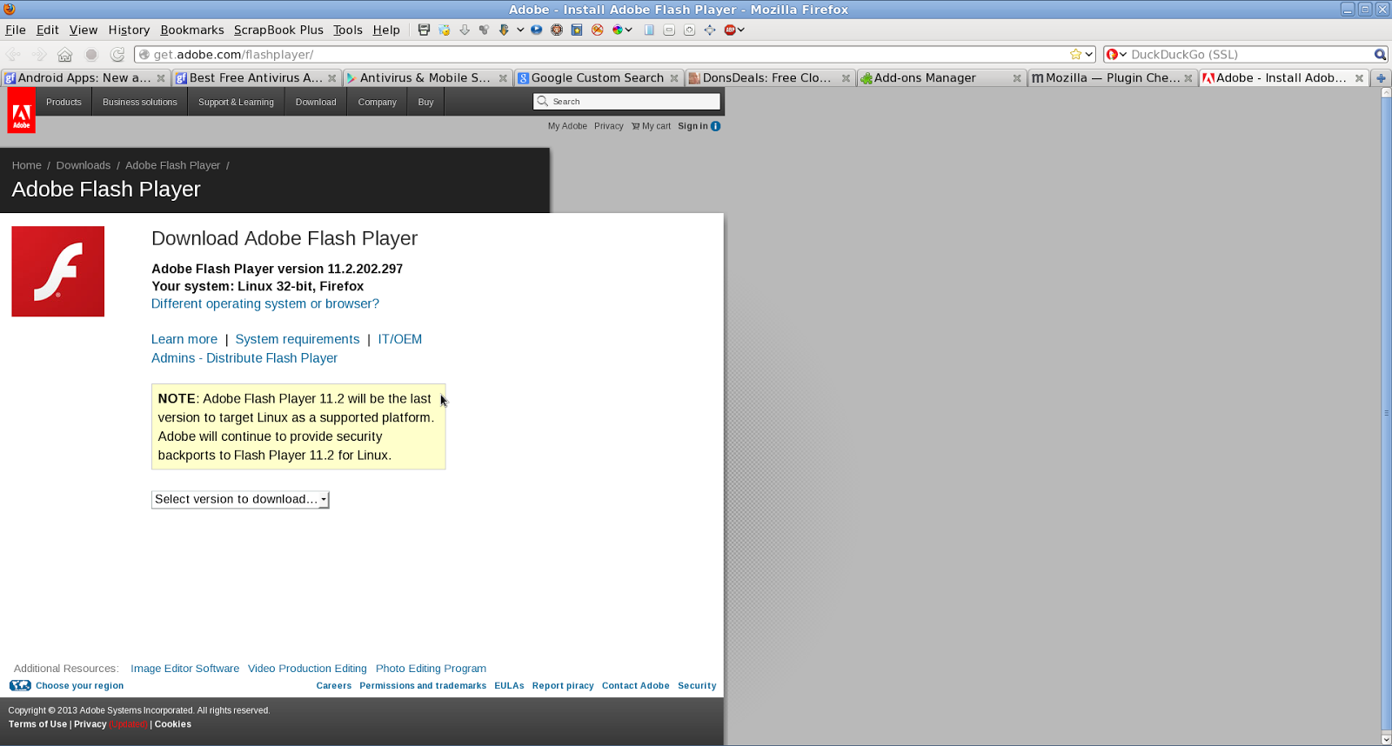1392x746 pixels.
Task: Open the Cookies footer link
Action: tap(173, 724)
